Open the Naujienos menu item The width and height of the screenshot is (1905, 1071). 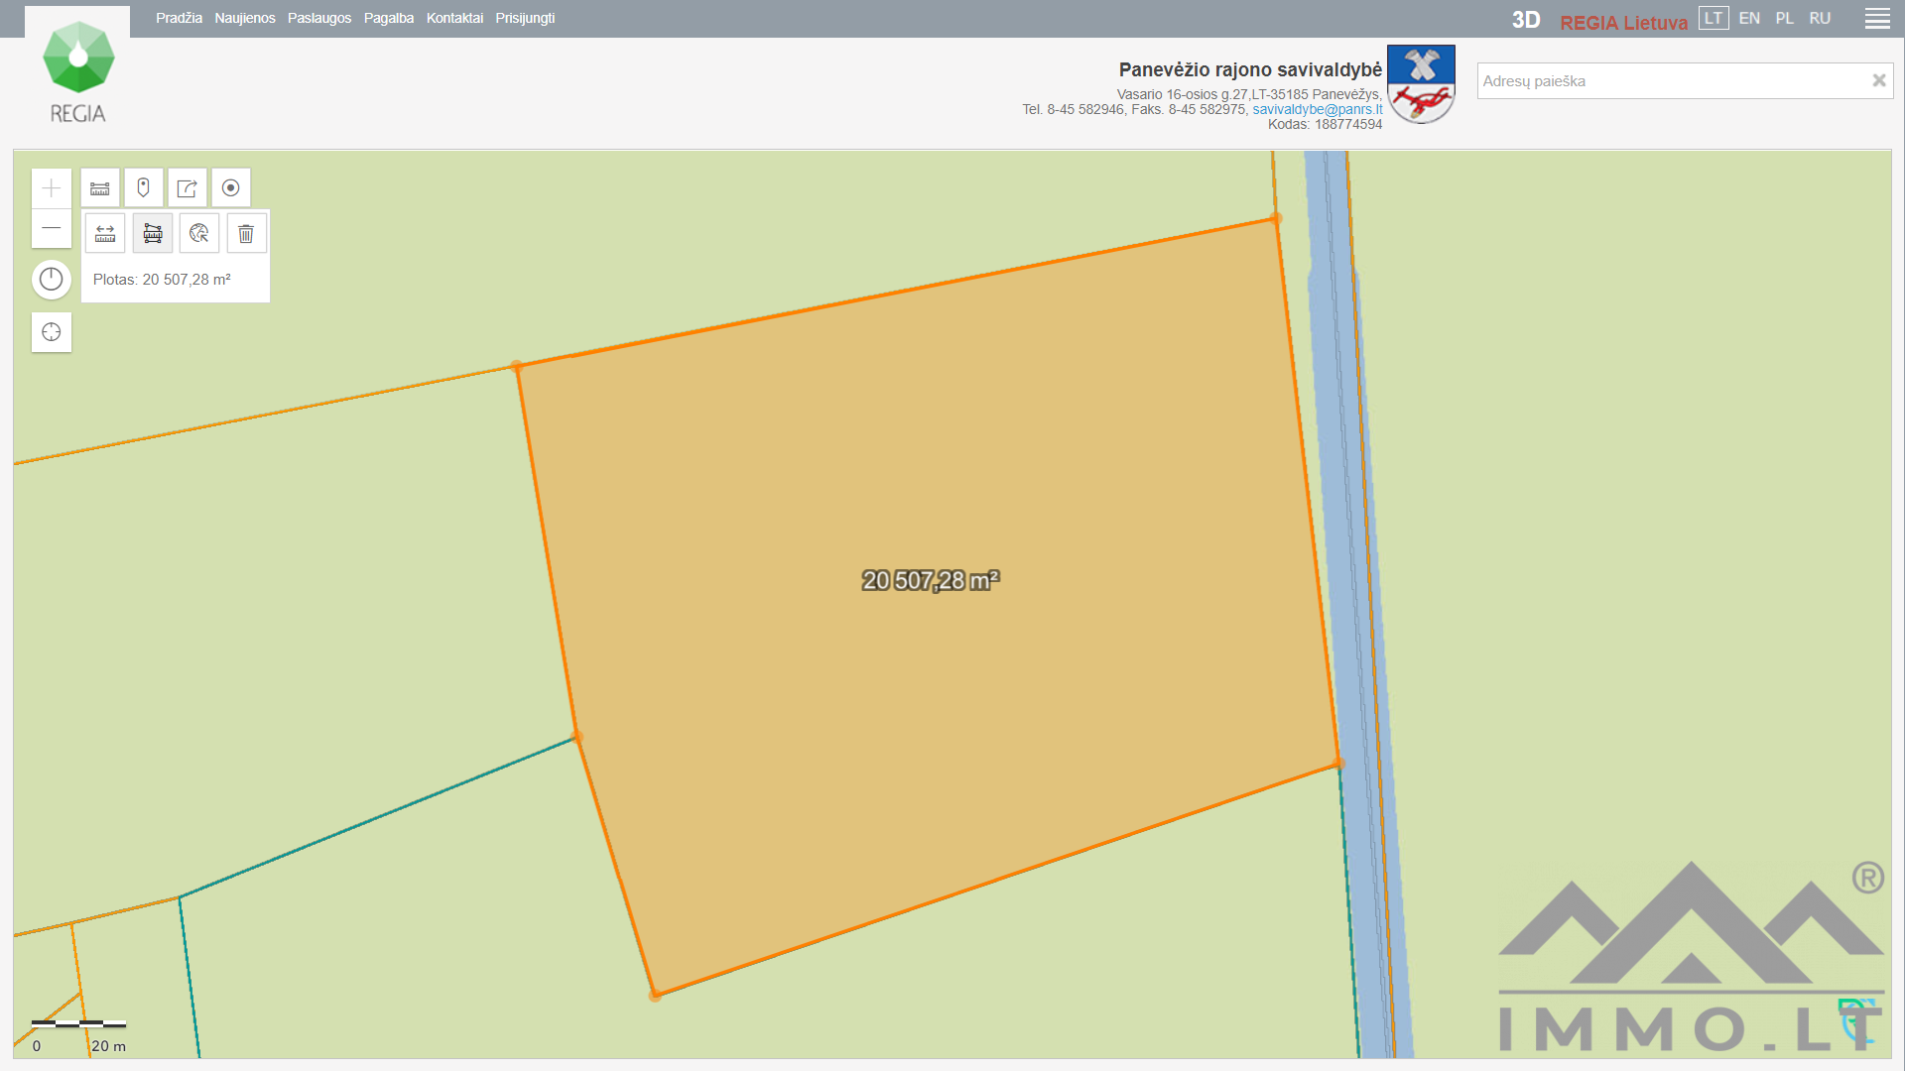[x=245, y=18]
